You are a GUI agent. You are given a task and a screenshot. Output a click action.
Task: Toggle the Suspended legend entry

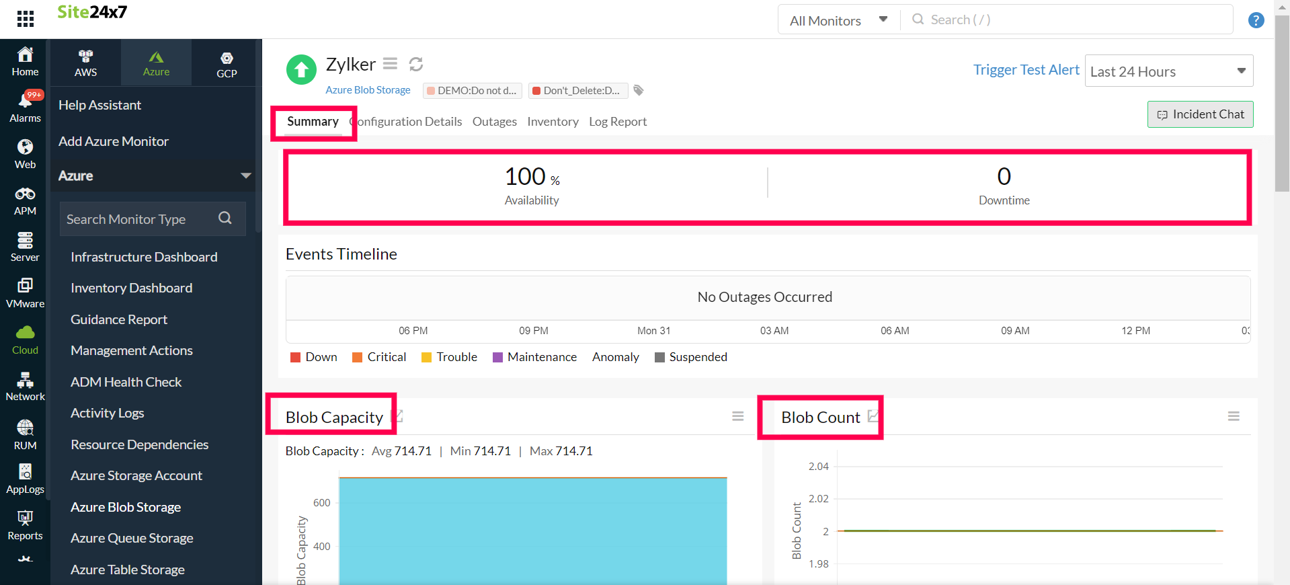(691, 357)
